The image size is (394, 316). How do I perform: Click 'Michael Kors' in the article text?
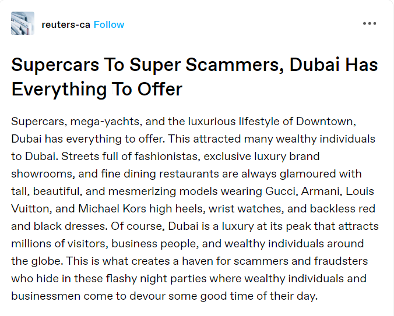coord(112,209)
